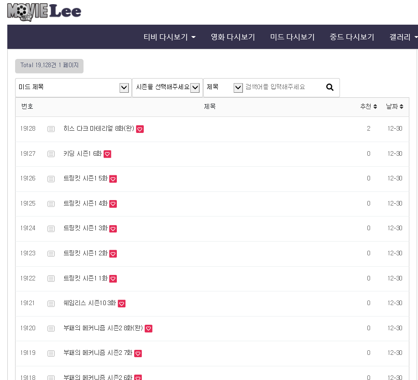This screenshot has height=380, width=418.
Task: Open the 제목 search type dropdown
Action: [224, 87]
